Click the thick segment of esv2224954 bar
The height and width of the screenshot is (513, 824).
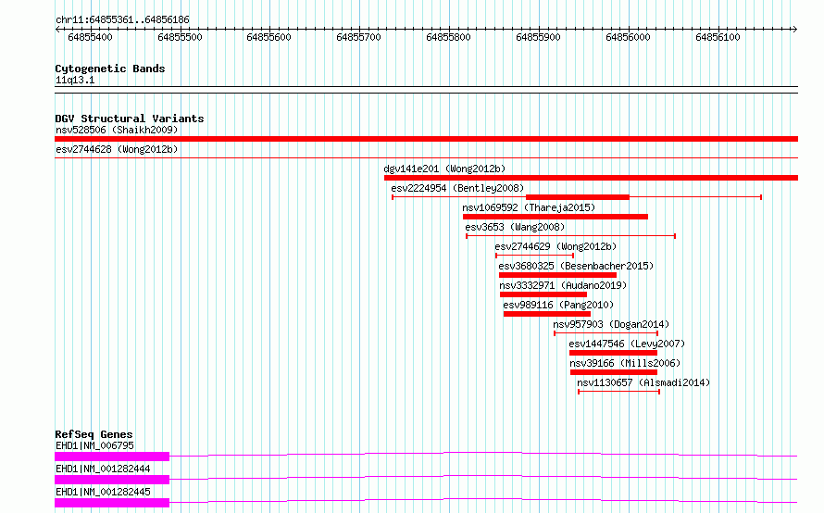coord(578,197)
